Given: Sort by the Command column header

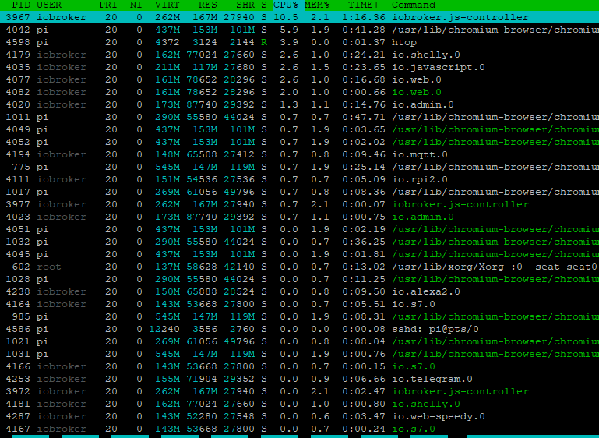Looking at the screenshot, I should point(414,5).
